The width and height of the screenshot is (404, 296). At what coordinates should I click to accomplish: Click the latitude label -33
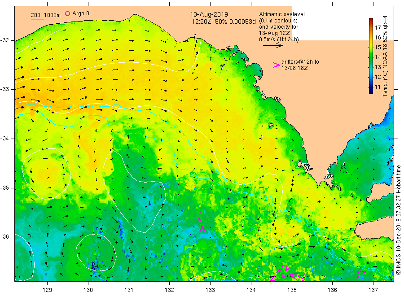[x=4, y=89]
